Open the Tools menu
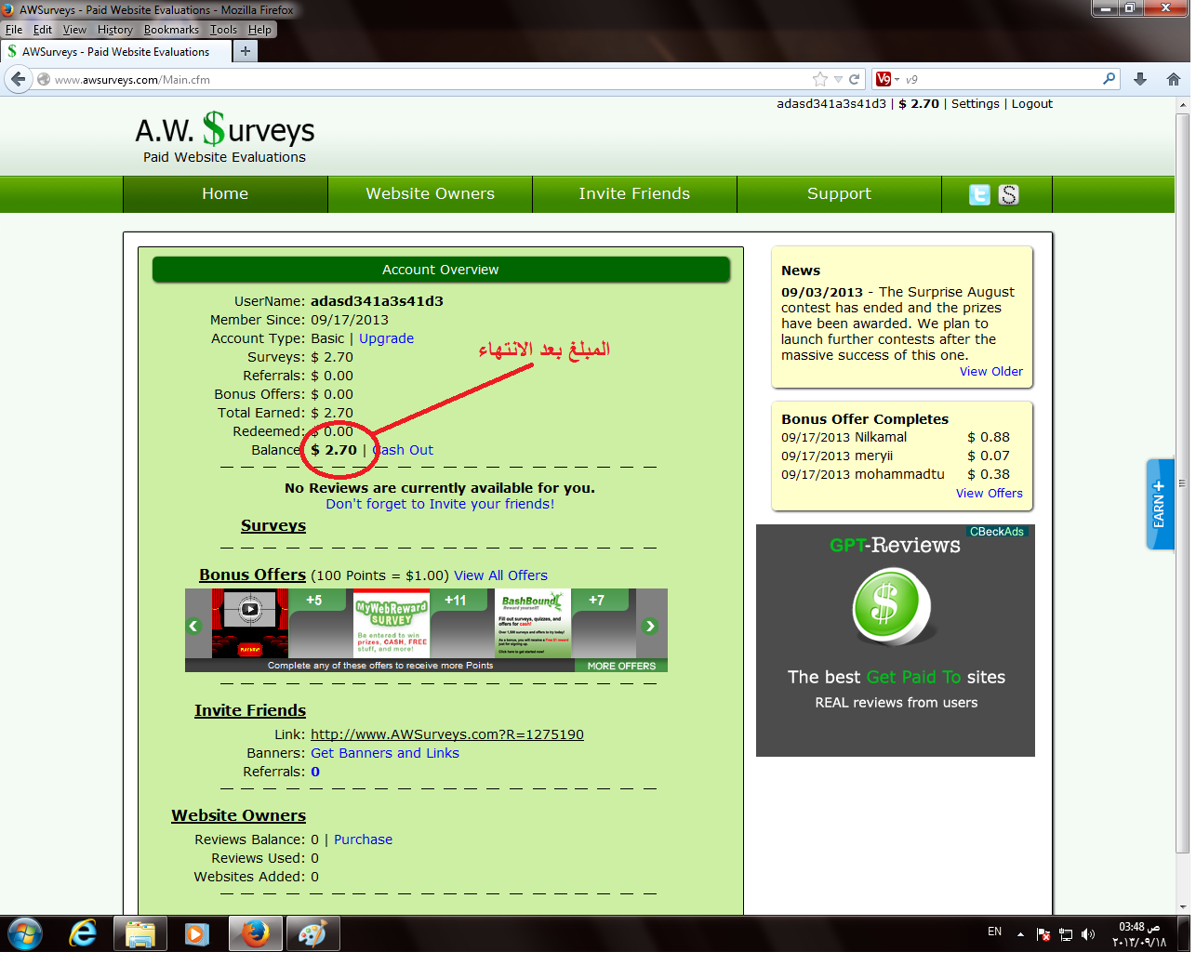The image size is (1196, 965). [x=223, y=30]
